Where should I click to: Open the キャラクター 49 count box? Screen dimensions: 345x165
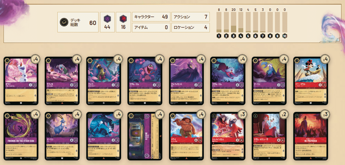tap(151, 17)
